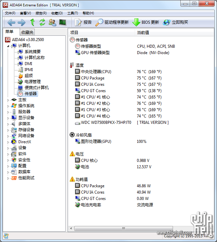The width and height of the screenshot is (217, 242).
Task: Refresh the sensor readings
Action: tap(42, 22)
